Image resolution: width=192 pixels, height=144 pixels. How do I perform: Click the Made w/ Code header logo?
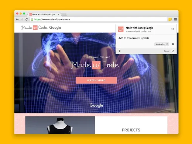point(34,28)
